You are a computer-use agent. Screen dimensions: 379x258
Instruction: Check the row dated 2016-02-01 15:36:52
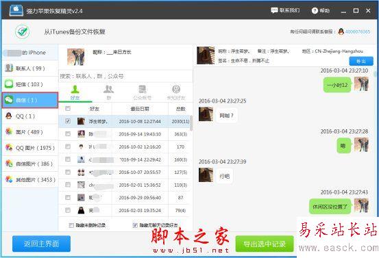pyautogui.click(x=68, y=185)
